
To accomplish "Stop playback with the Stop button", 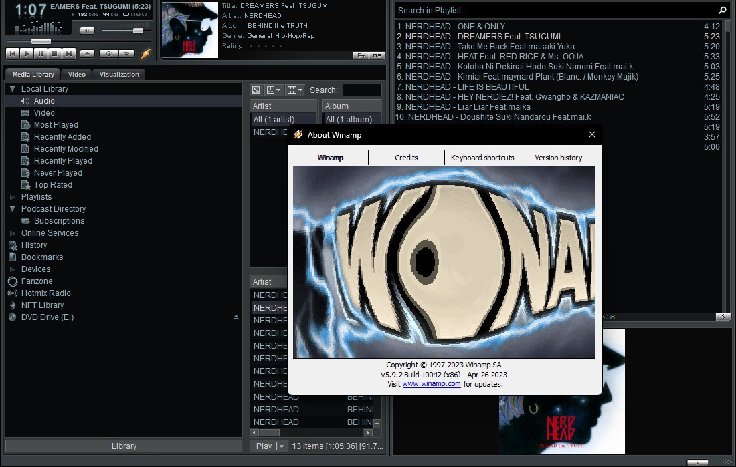I will pyautogui.click(x=54, y=54).
